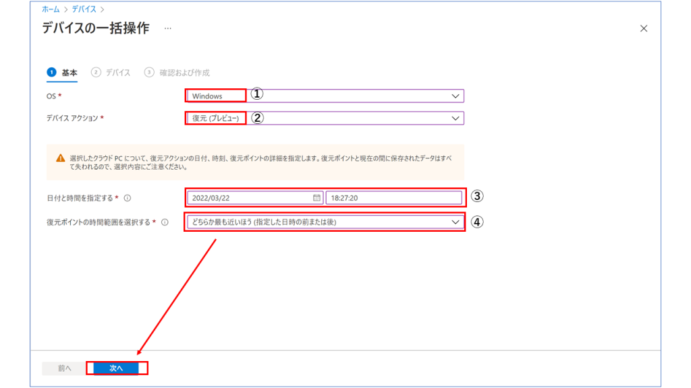The width and height of the screenshot is (691, 388).
Task: Click the 復元ポイントの時間範囲を選択する label
Action: [99, 222]
